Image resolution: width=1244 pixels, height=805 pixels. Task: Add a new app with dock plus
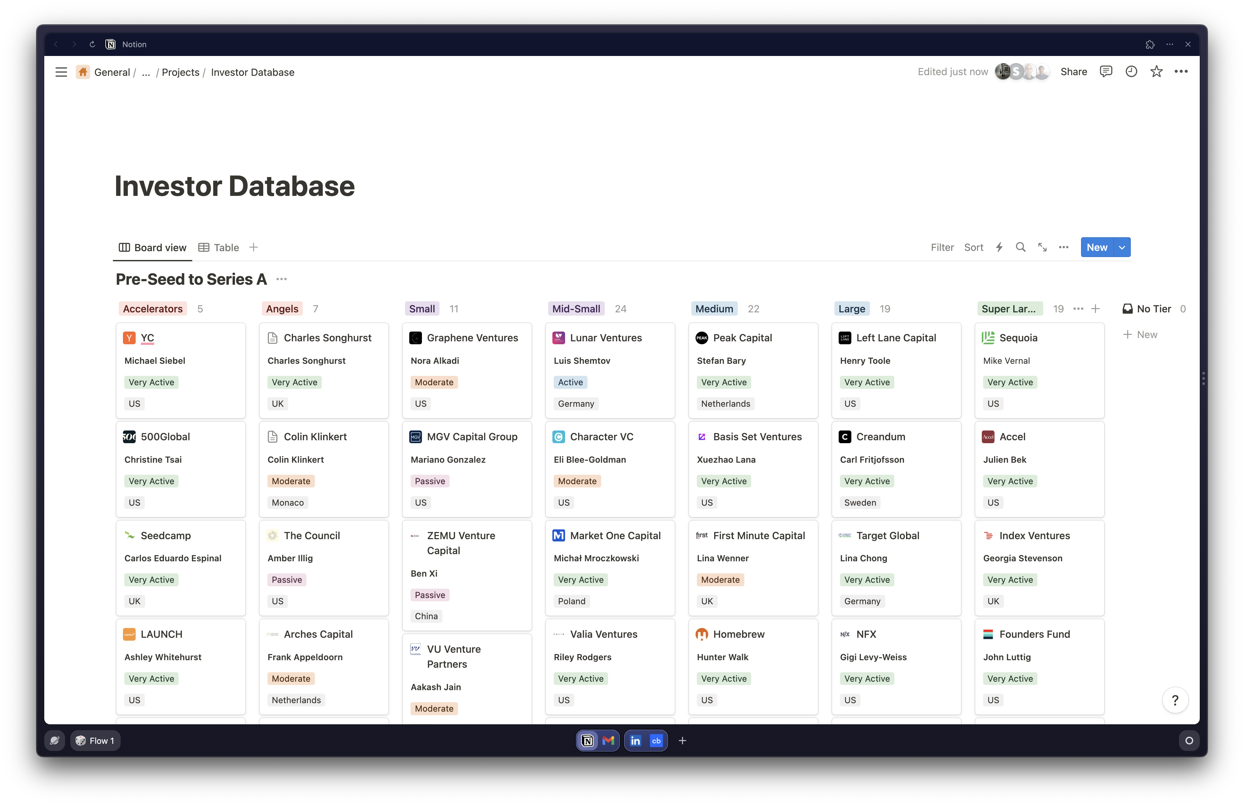682,741
